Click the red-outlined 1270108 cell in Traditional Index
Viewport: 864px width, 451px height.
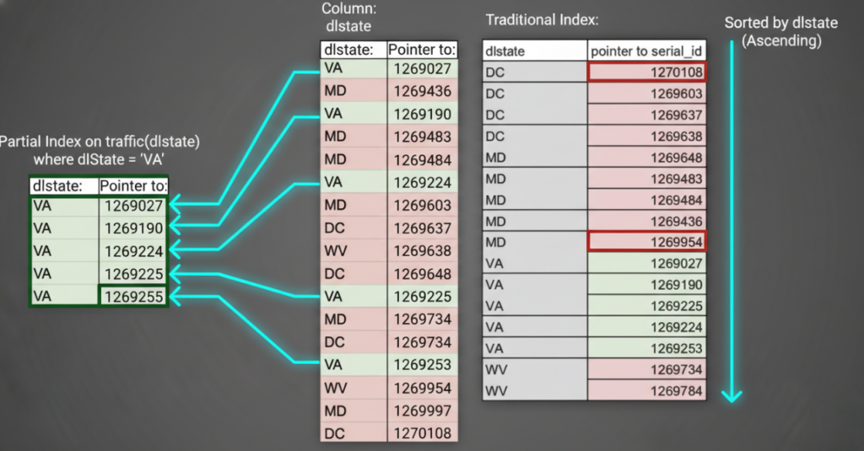647,72
